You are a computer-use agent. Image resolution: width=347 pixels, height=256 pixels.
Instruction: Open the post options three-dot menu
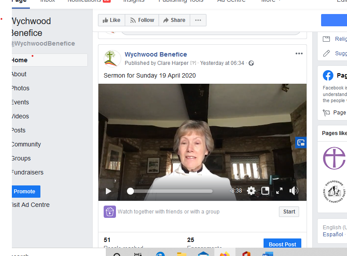click(299, 53)
